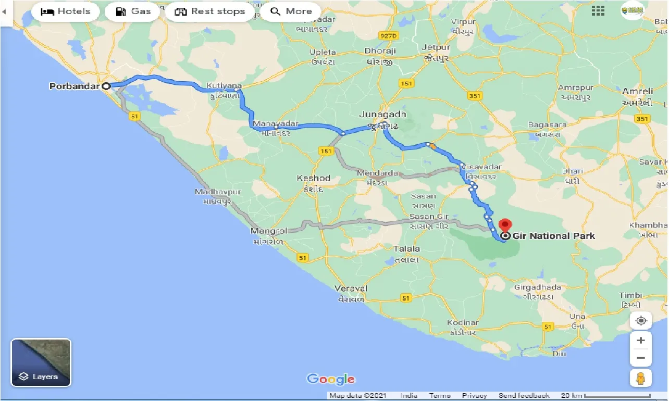Open the Google apps grid launcher
The width and height of the screenshot is (669, 401).
[598, 11]
